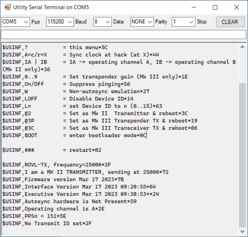
Task: Click the scrollbar up arrow
Action: [x=242, y=47]
